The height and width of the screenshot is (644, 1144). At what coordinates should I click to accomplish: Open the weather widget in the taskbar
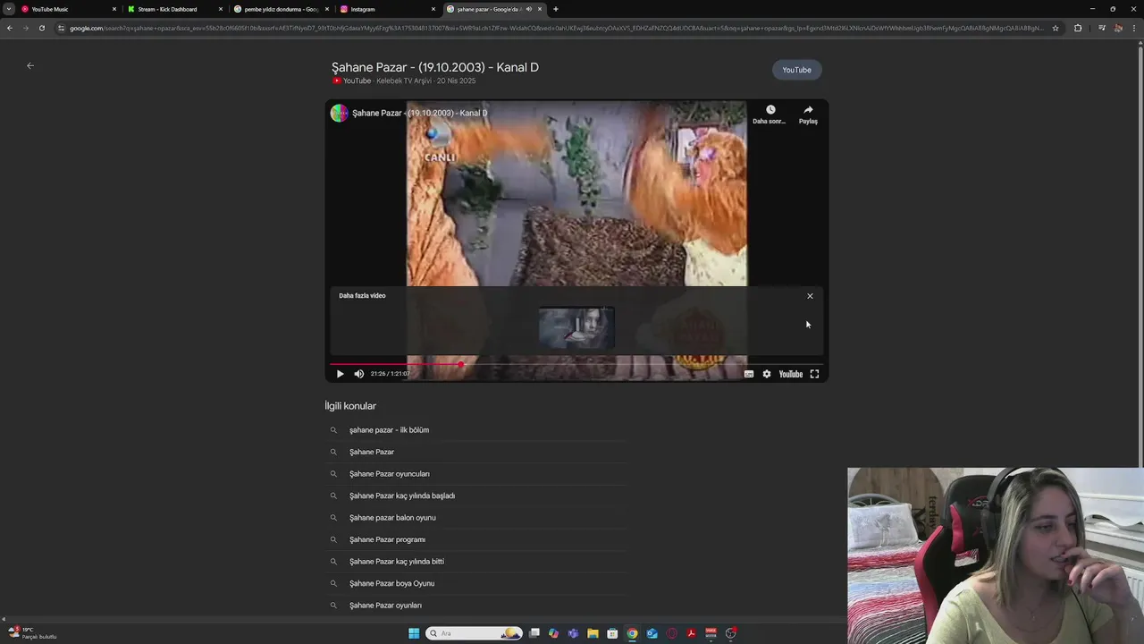click(31, 633)
